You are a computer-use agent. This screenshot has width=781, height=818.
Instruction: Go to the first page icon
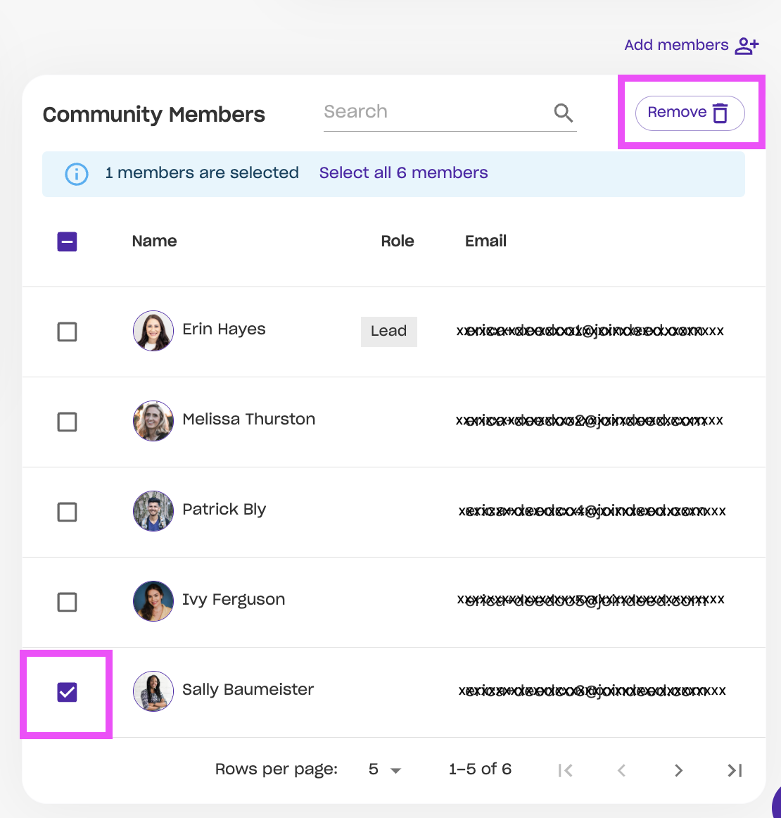tap(565, 770)
